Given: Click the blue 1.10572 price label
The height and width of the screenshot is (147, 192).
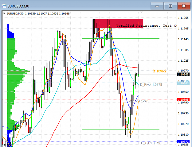Looking at the screenshot, I should pos(183,141).
